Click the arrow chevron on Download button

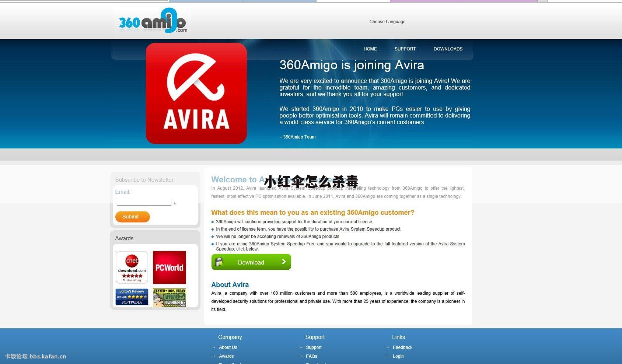click(x=283, y=262)
